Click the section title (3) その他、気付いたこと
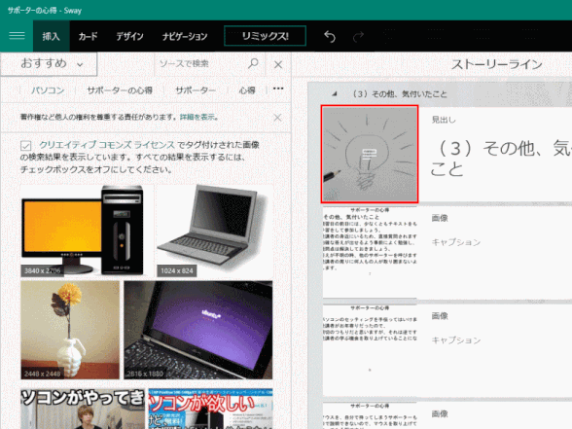Image resolution: width=572 pixels, height=429 pixels. coord(400,94)
